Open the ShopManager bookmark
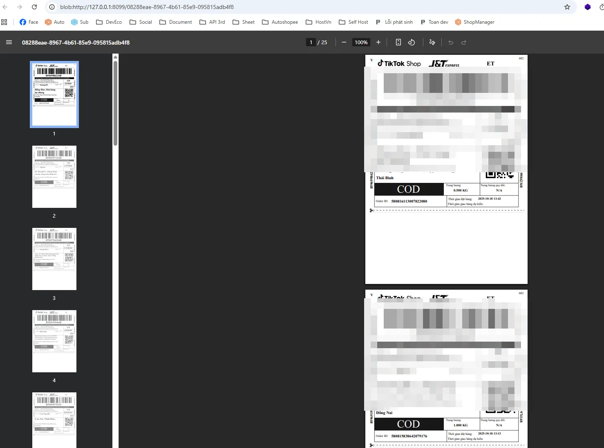 tap(475, 22)
